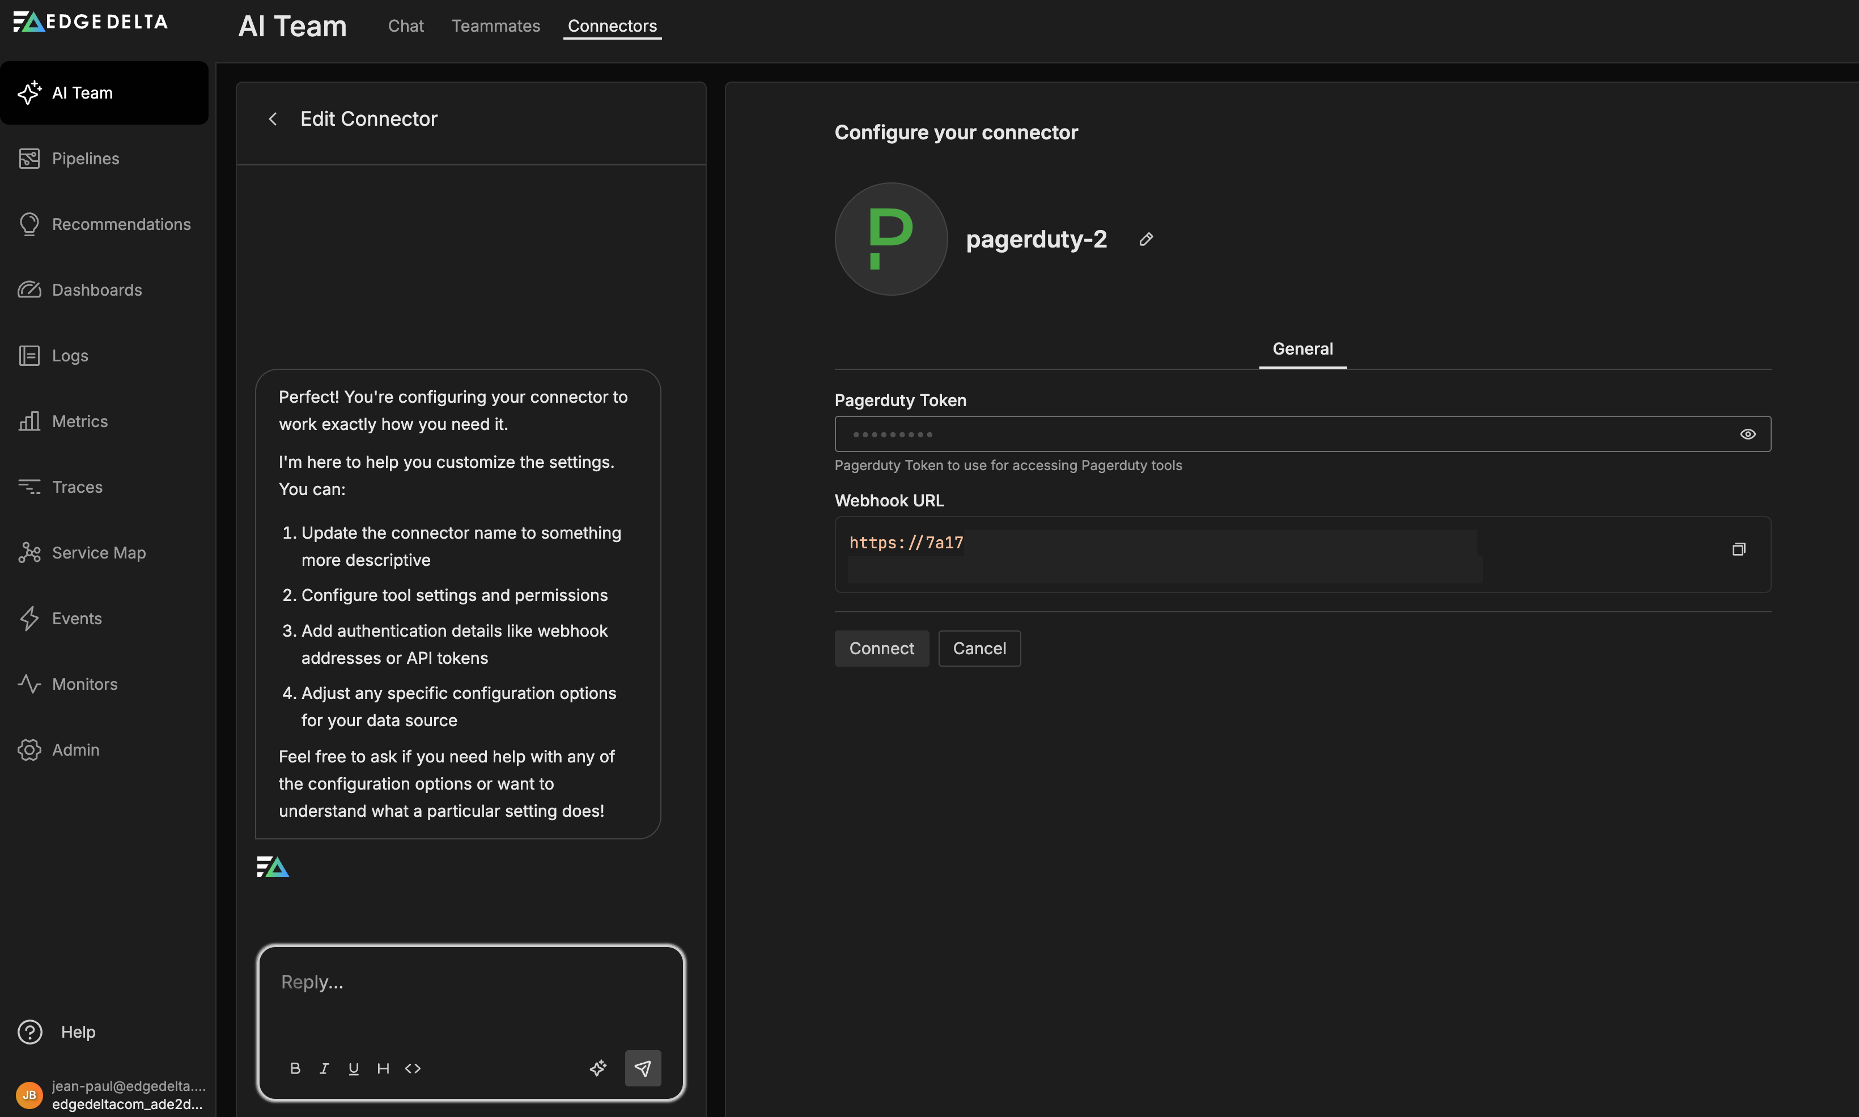
Task: Switch to the Chat tab
Action: pos(406,25)
